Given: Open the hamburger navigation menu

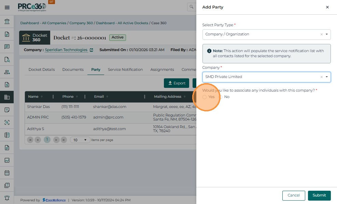Looking at the screenshot, I should [7, 7].
